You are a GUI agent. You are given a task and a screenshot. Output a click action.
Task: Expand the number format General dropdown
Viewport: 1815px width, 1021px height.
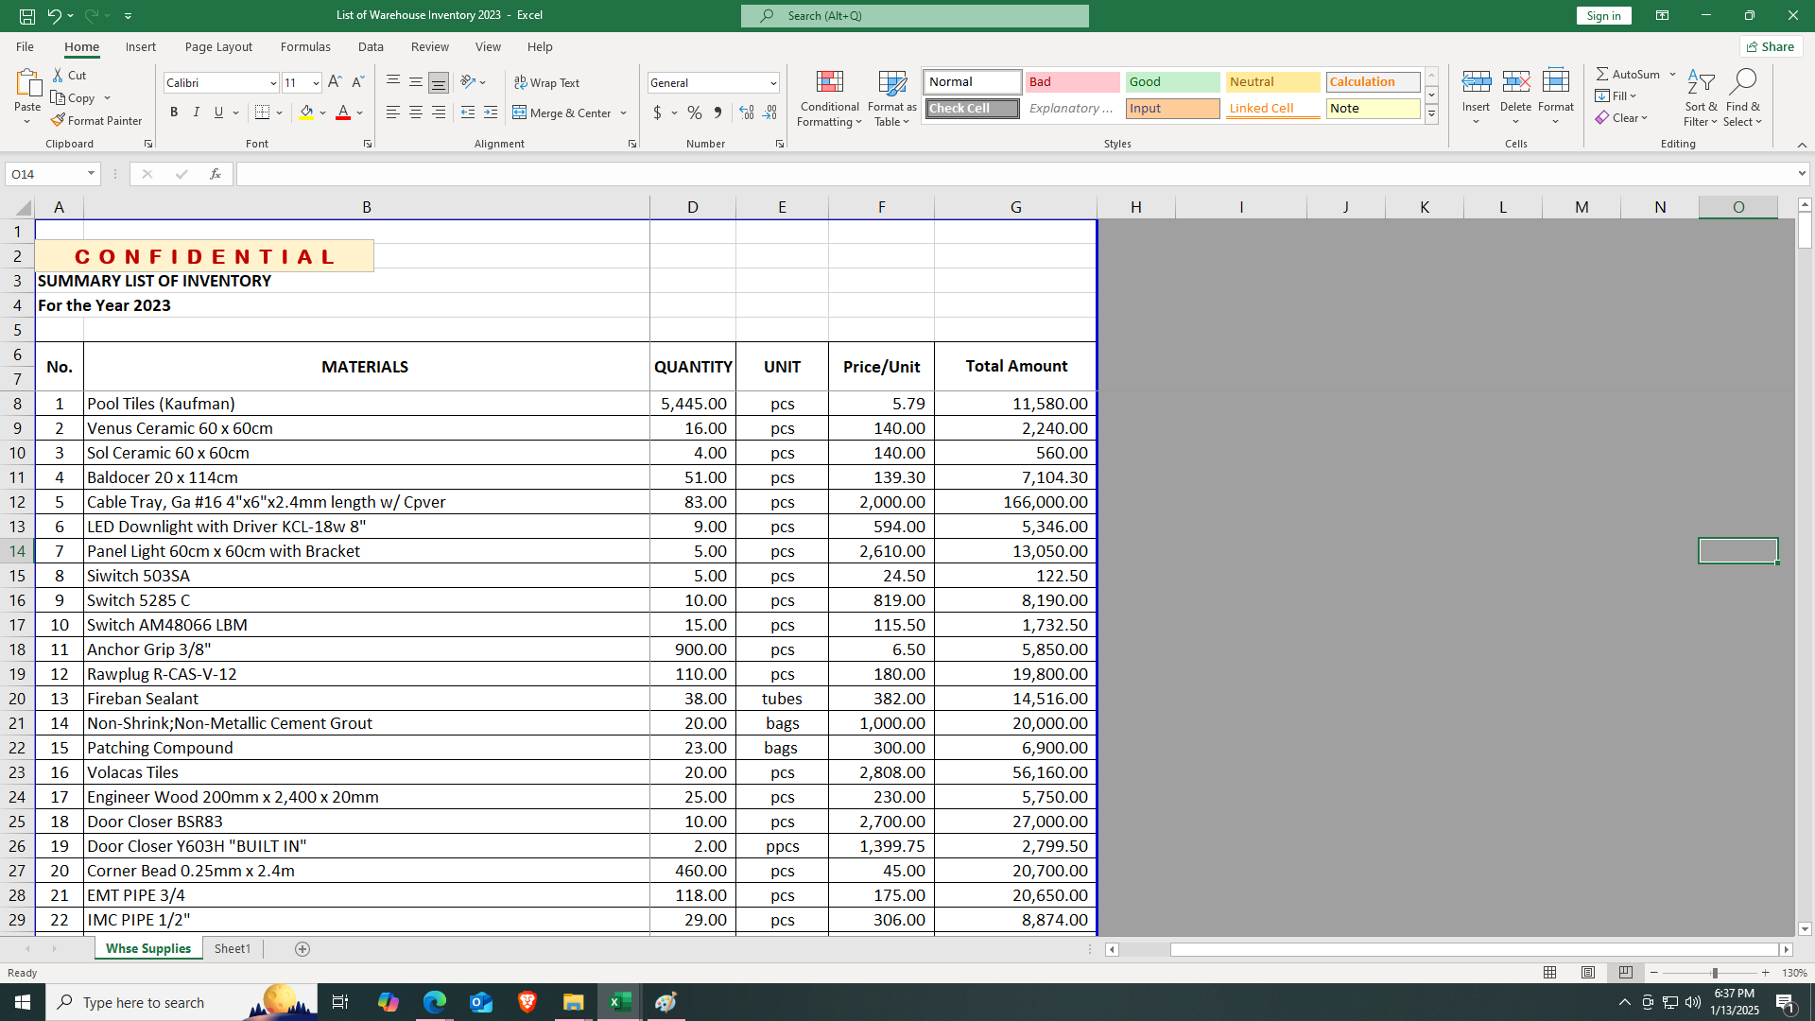pyautogui.click(x=773, y=83)
